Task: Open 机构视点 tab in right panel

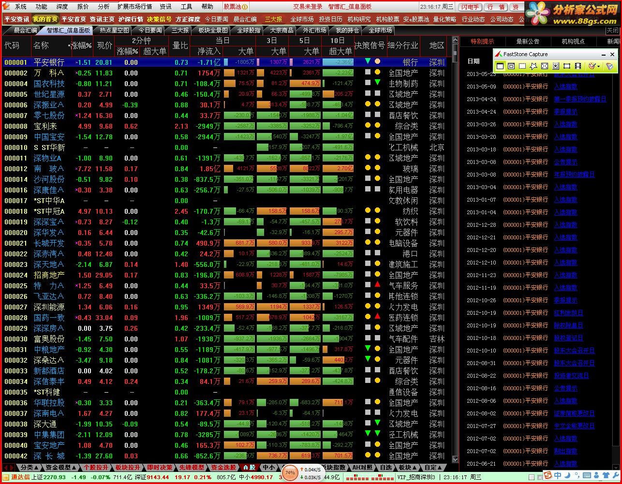Action: tap(573, 42)
